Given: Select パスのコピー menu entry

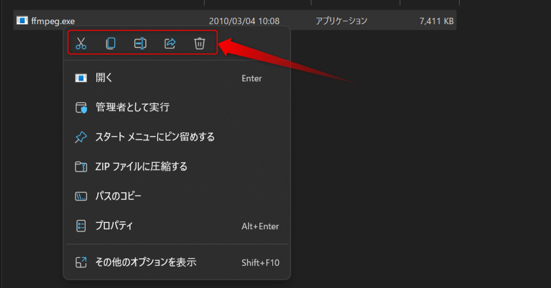Looking at the screenshot, I should (177, 196).
